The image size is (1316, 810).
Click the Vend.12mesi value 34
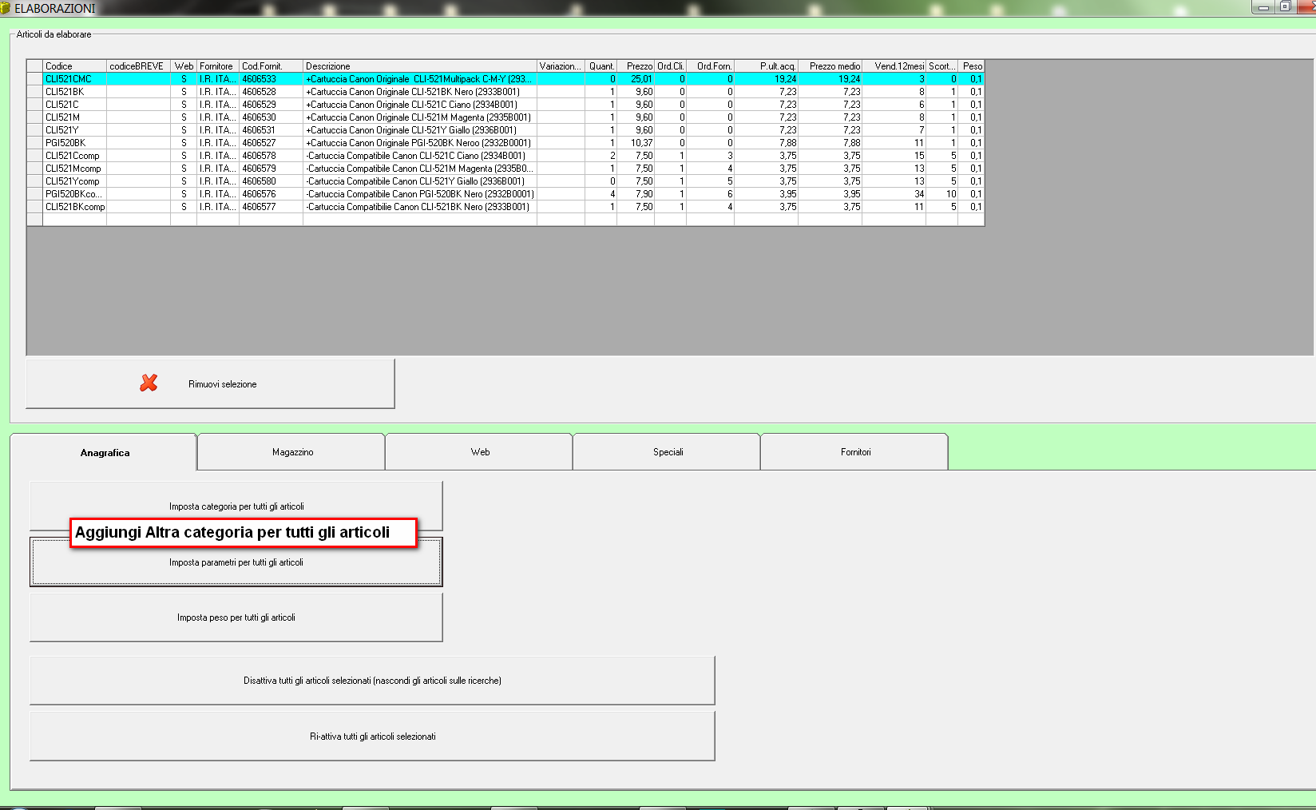[894, 194]
